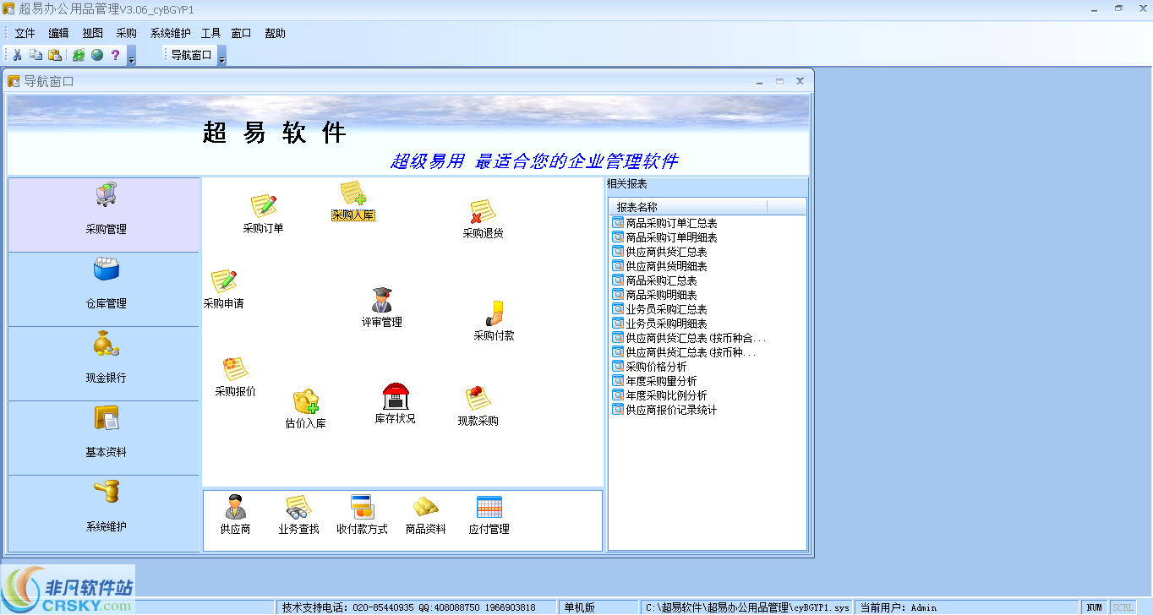Screen dimensions: 1153x615
Task: Open the 采购 menu
Action: pyautogui.click(x=125, y=33)
